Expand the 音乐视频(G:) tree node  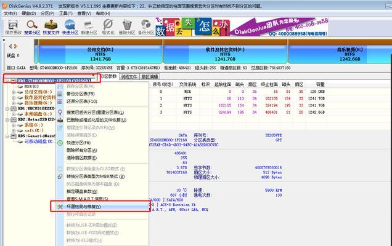click(14, 103)
